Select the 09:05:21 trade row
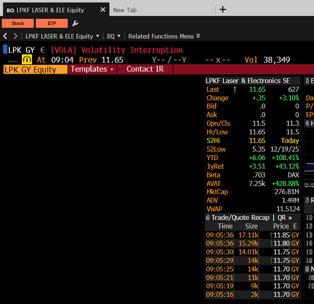The height and width of the screenshot is (304, 314). pyautogui.click(x=252, y=278)
